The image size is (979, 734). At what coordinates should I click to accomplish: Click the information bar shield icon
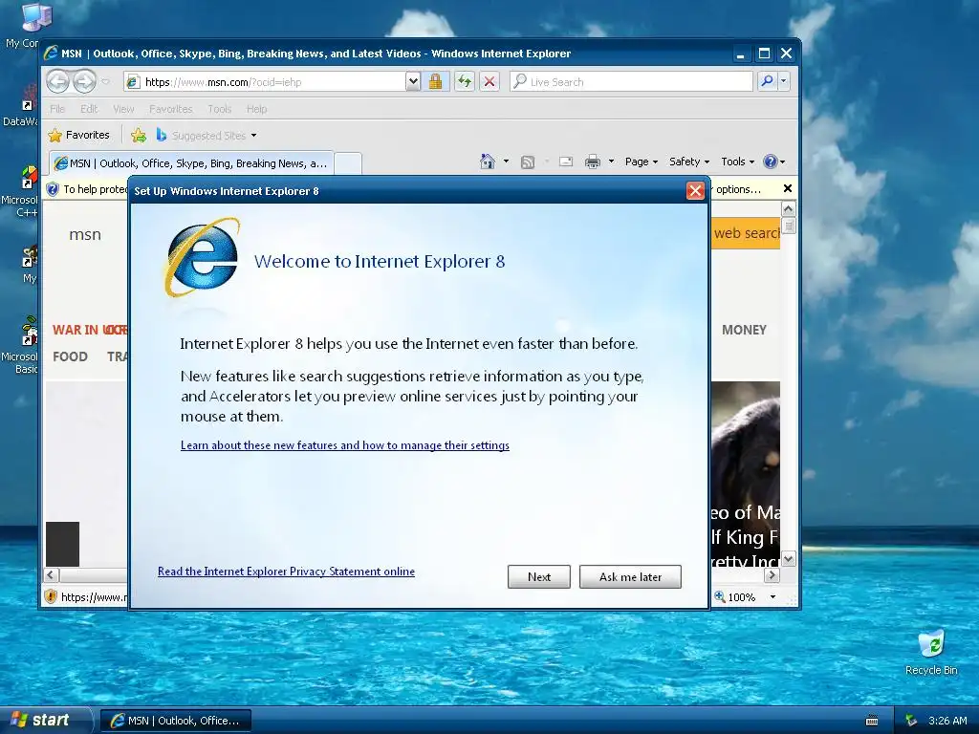[53, 189]
